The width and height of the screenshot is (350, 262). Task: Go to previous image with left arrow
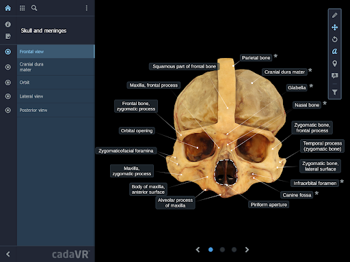[198, 250]
